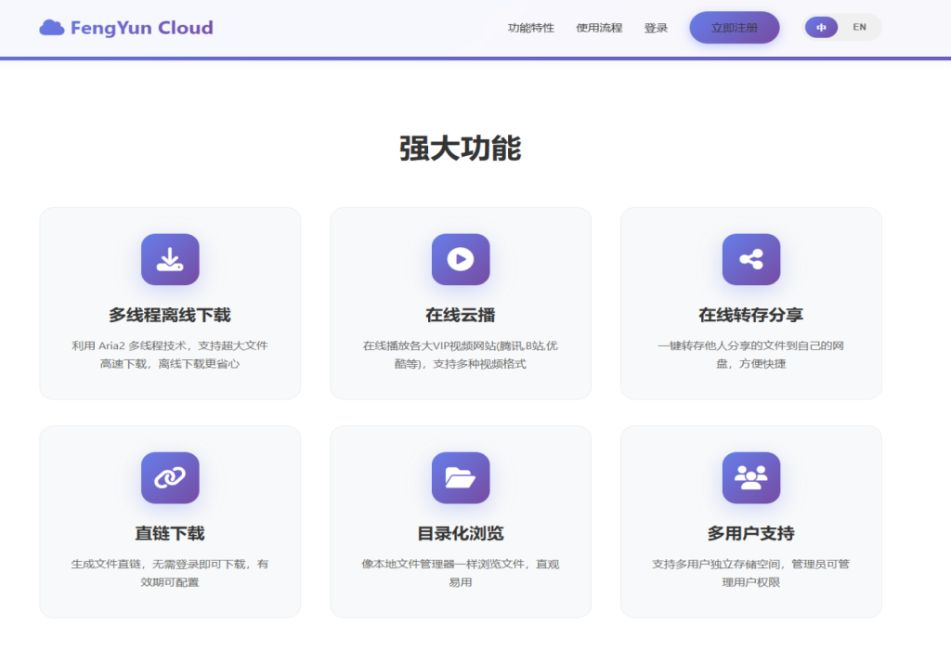Click the share icon for 在线转存分享
The width and height of the screenshot is (951, 664).
(x=751, y=259)
